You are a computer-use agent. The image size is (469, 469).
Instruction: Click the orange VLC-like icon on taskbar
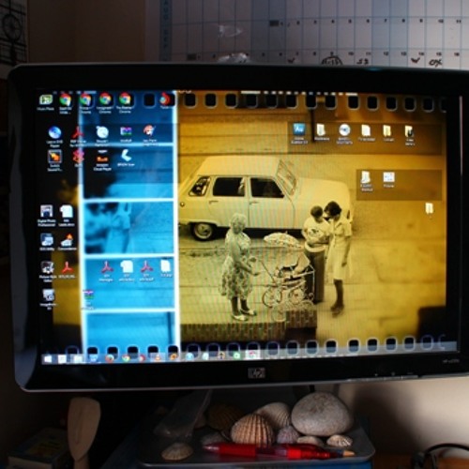point(158,357)
